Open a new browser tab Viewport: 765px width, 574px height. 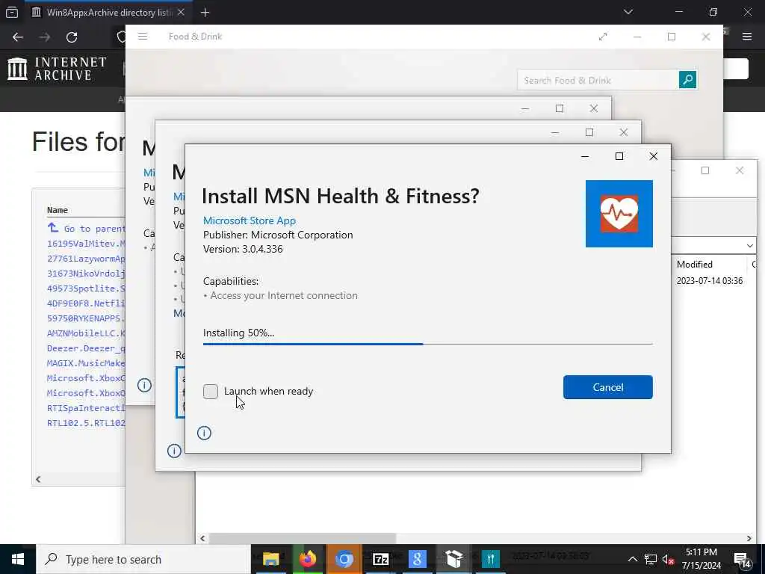205,13
